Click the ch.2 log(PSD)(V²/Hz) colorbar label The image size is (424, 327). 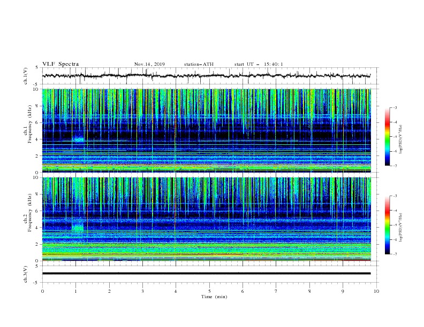pyautogui.click(x=400, y=227)
